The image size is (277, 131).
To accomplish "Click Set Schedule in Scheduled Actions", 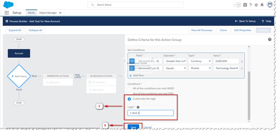I will [97, 82].
